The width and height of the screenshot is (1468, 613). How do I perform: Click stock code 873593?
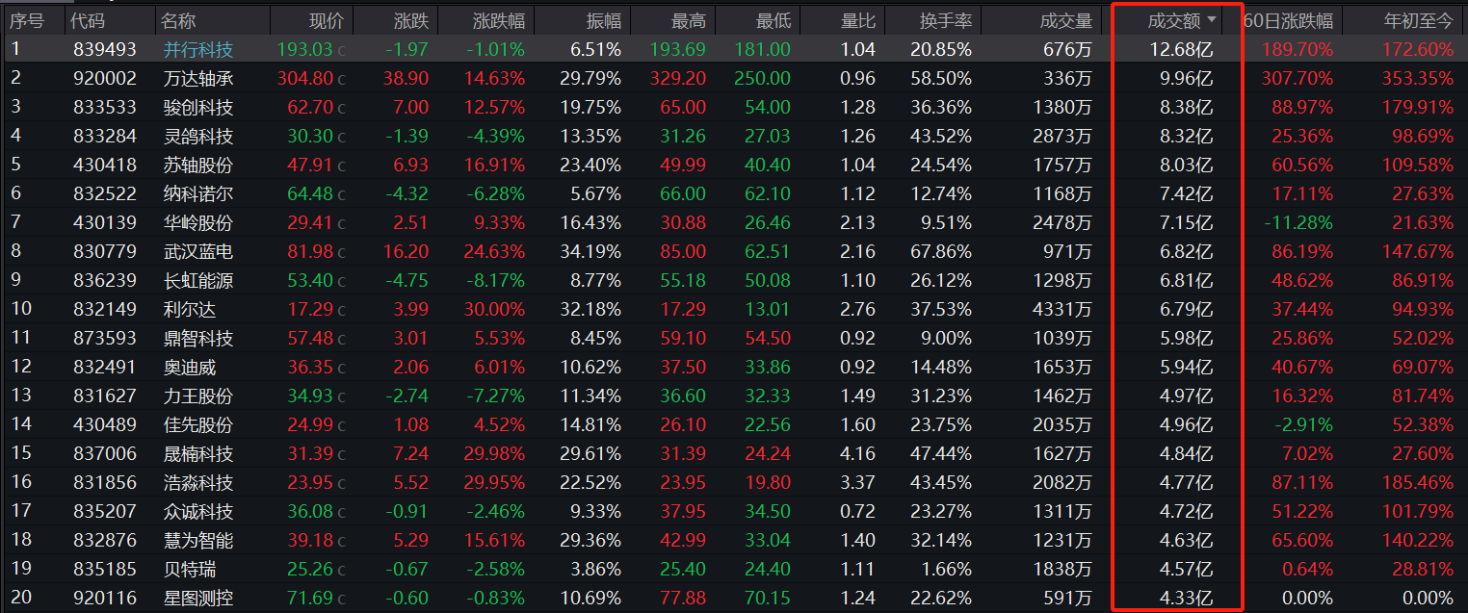(x=105, y=338)
